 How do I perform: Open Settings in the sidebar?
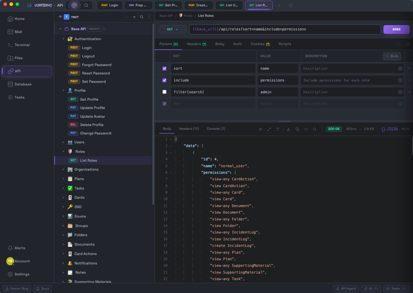tap(18, 274)
